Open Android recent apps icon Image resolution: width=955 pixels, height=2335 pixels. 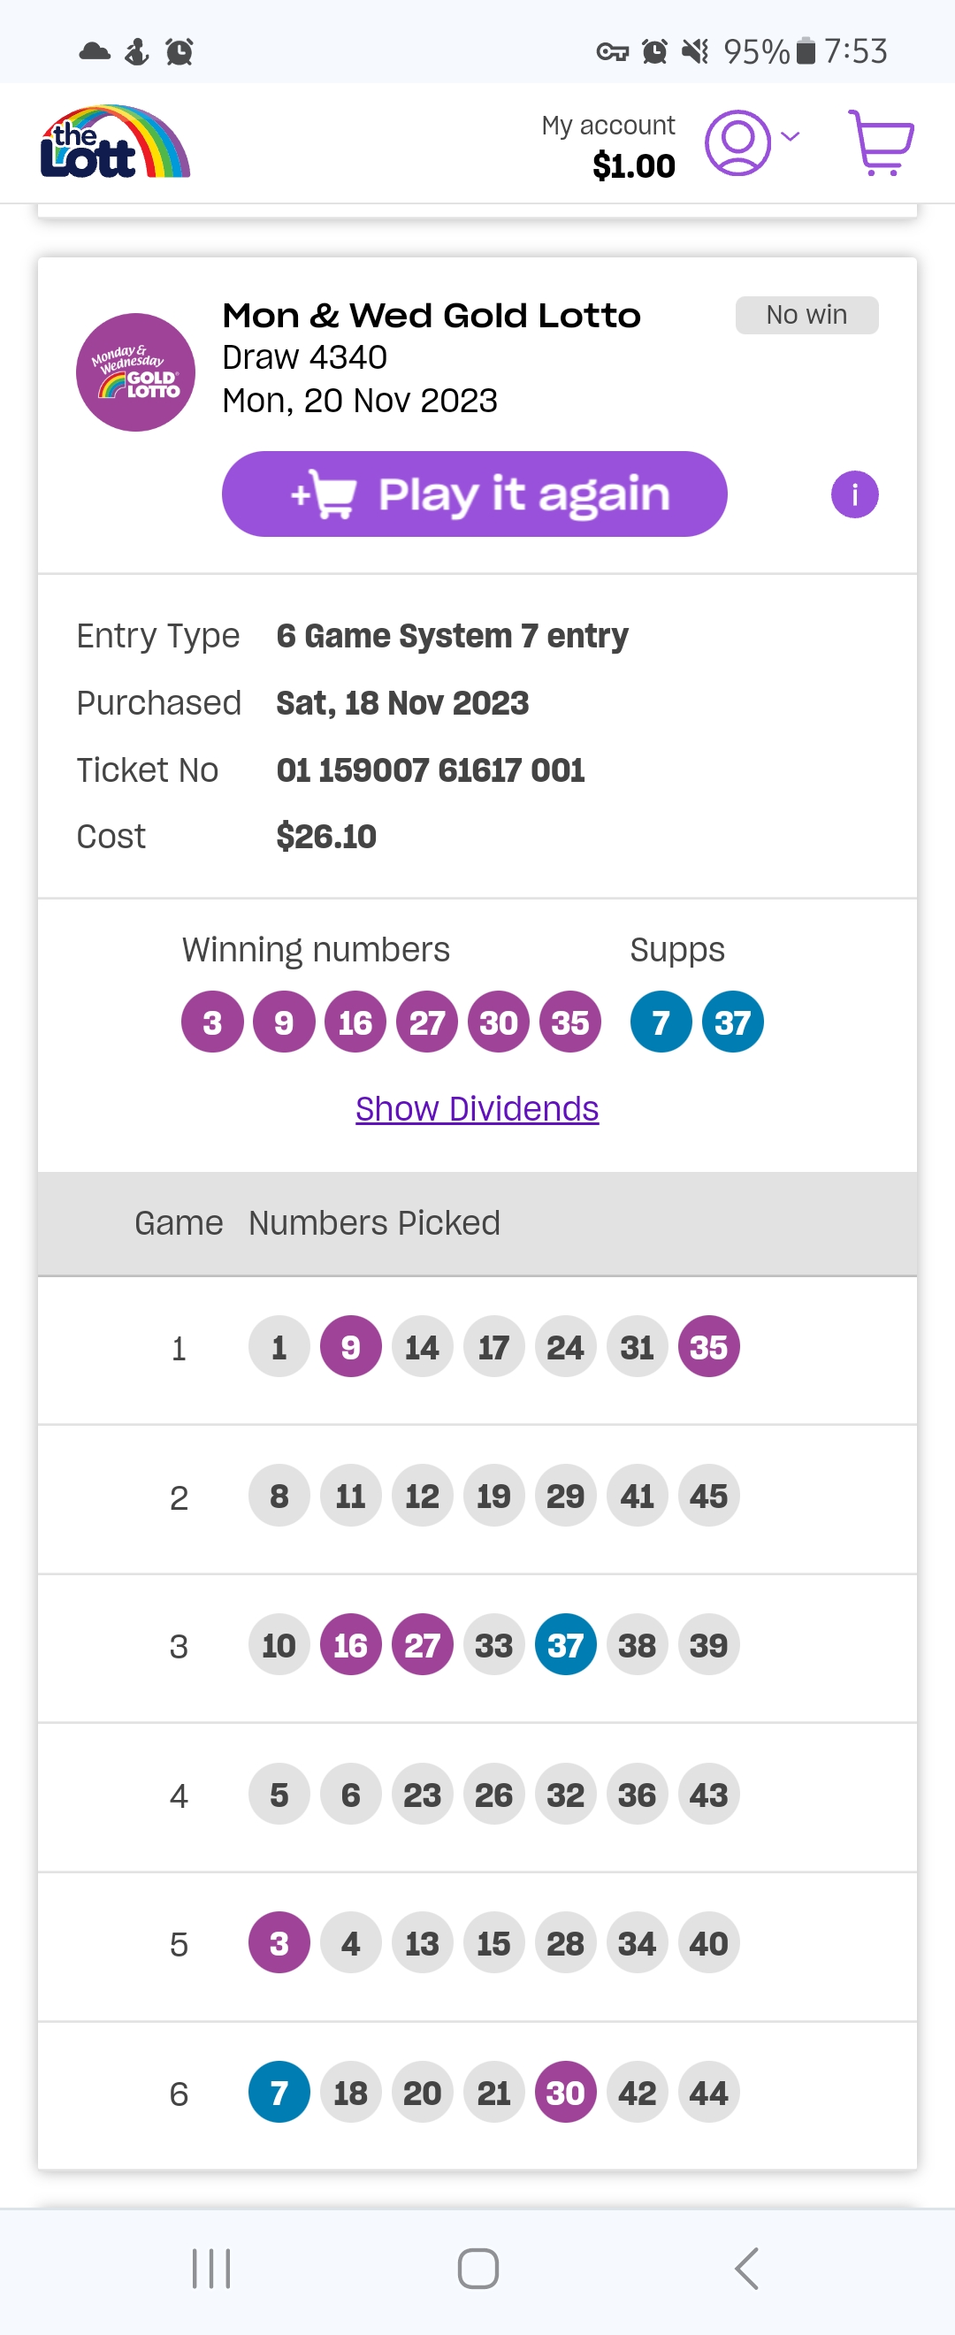coord(211,2268)
